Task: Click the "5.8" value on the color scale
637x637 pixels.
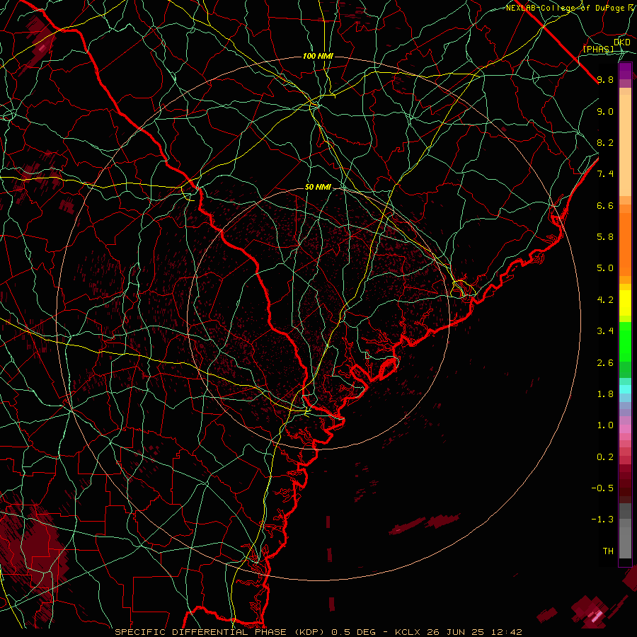Action: tap(605, 237)
